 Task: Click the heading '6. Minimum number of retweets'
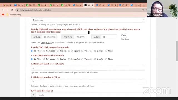coord(48,64)
